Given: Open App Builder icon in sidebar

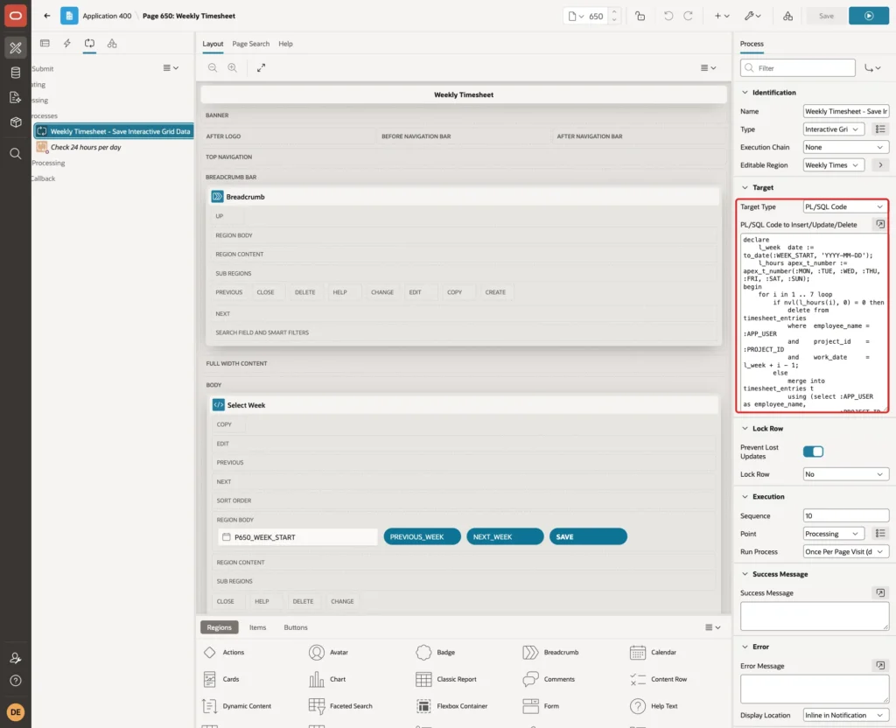Looking at the screenshot, I should click(x=16, y=48).
